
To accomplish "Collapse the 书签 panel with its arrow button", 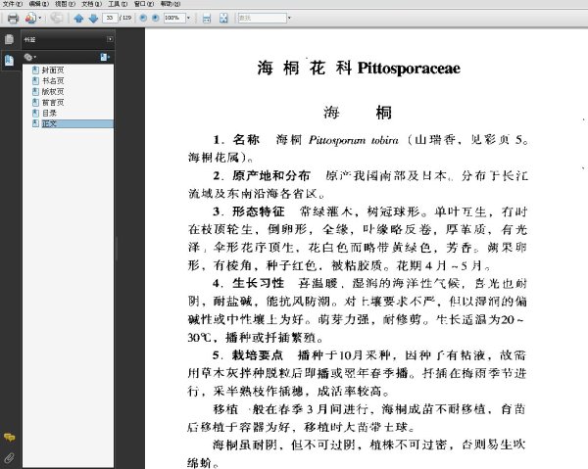I will coord(110,39).
